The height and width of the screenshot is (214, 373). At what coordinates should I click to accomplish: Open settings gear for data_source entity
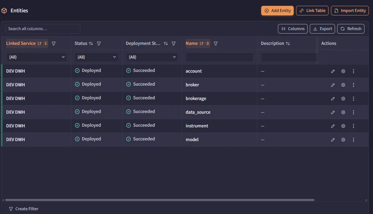pos(343,112)
